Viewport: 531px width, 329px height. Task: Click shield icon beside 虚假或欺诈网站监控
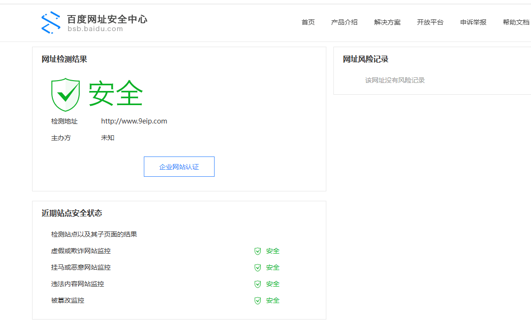257,251
